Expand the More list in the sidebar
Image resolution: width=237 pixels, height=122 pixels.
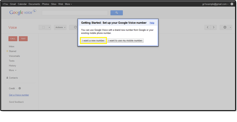click(x=12, y=70)
